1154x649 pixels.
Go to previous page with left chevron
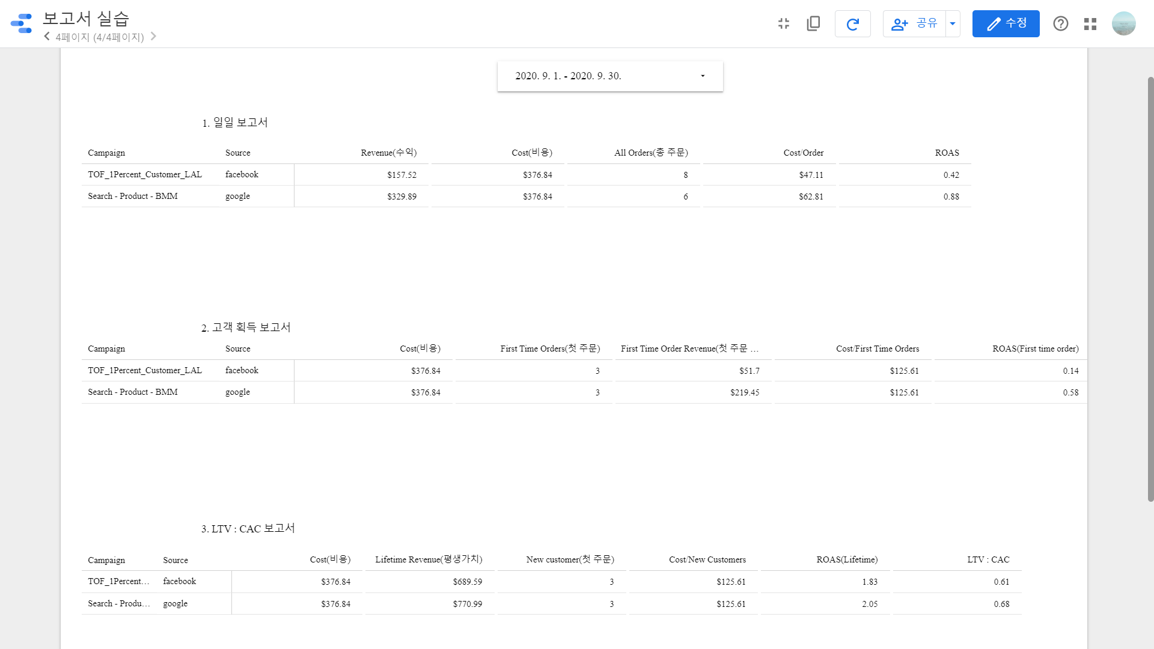pyautogui.click(x=47, y=37)
